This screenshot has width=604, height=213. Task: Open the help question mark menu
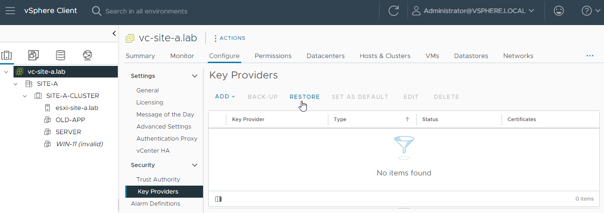coord(591,11)
